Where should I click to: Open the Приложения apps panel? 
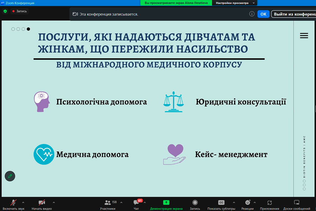[269, 205]
